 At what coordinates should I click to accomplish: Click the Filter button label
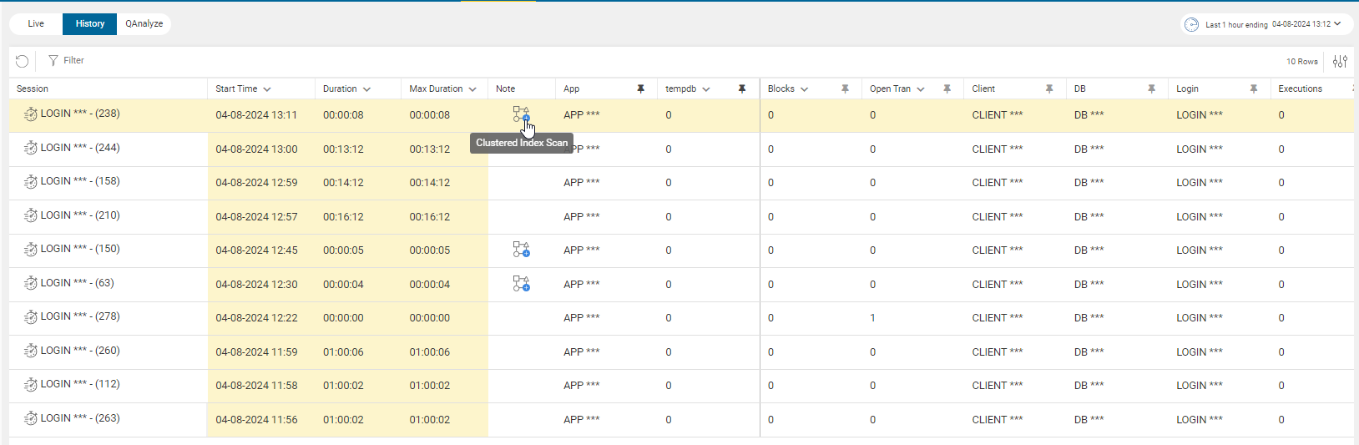click(73, 60)
